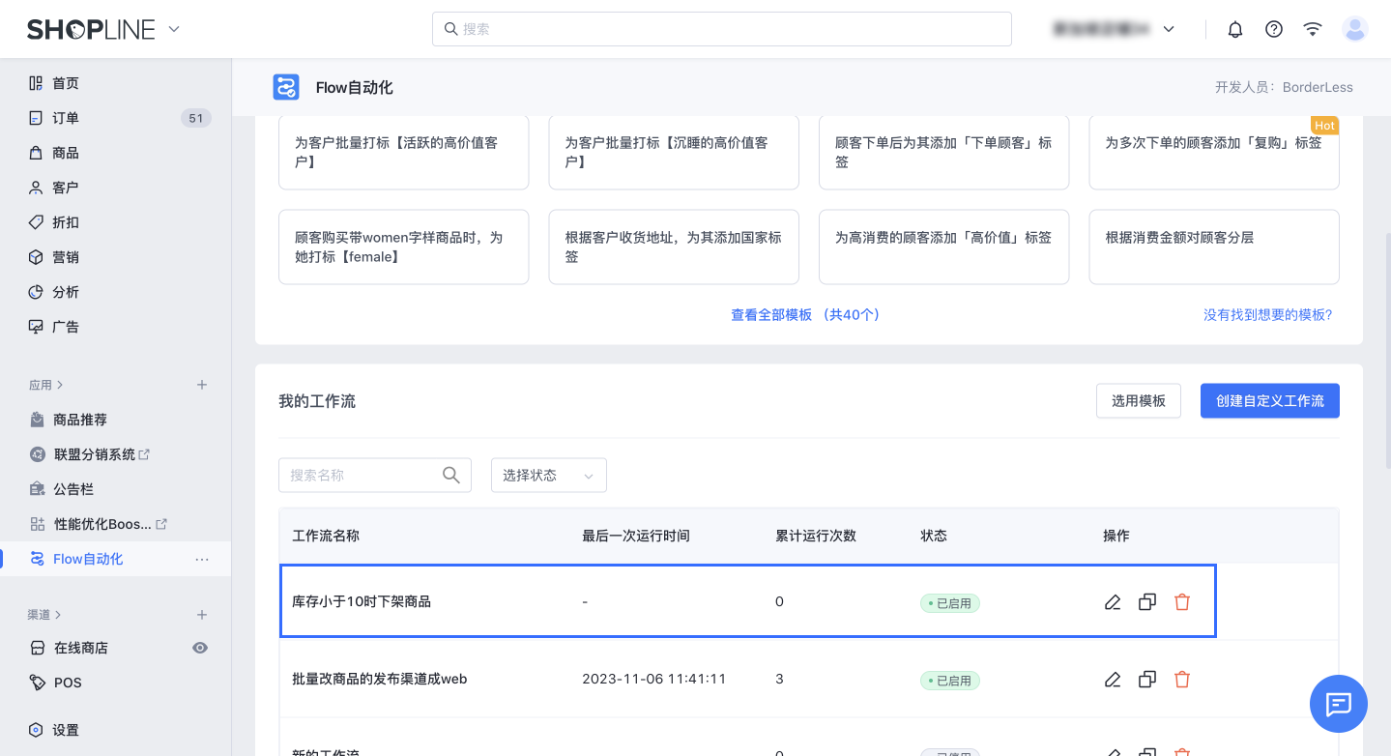1391x756 pixels.
Task: Expand the SHOPLINE logo dropdown arrow
Action: click(x=174, y=29)
